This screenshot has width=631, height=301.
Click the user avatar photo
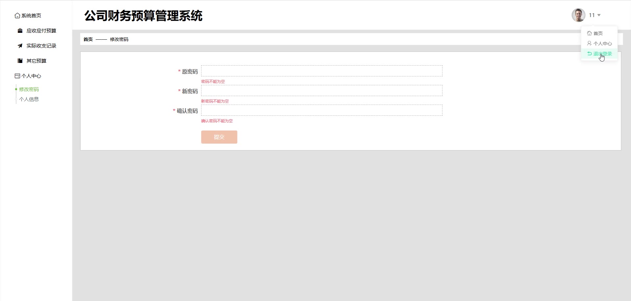point(578,15)
